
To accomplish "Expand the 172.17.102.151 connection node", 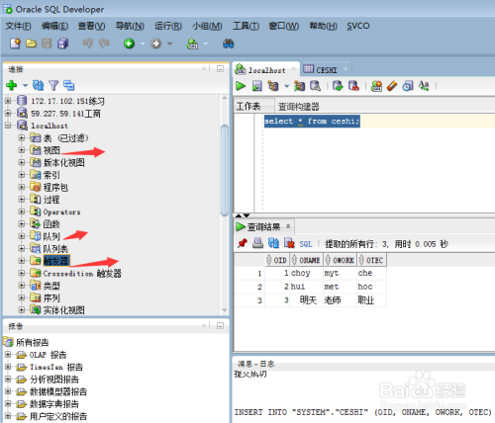I will click(8, 101).
